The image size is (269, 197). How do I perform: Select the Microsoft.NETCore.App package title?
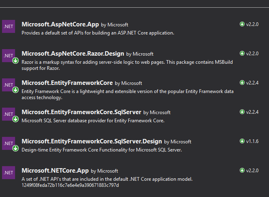pyautogui.click(x=55, y=171)
